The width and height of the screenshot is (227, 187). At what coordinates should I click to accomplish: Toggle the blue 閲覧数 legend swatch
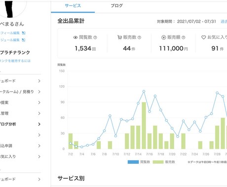pyautogui.click(x=133, y=162)
